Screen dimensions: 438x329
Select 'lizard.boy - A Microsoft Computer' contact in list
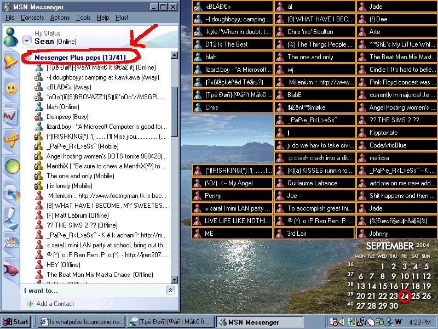pyautogui.click(x=106, y=127)
